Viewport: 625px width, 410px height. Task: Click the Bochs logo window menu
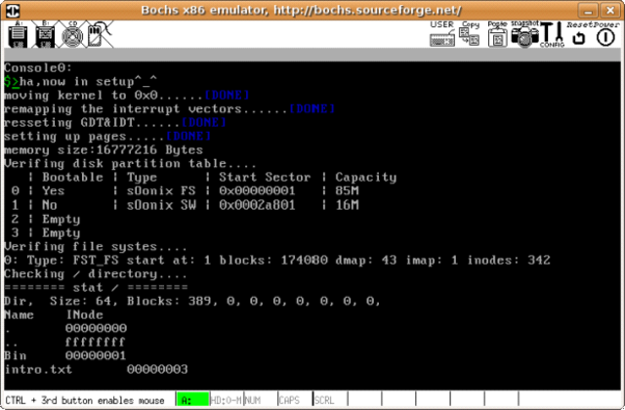pos(13,10)
